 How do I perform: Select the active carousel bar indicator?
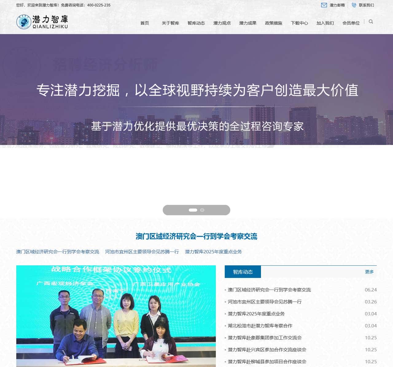(193, 210)
